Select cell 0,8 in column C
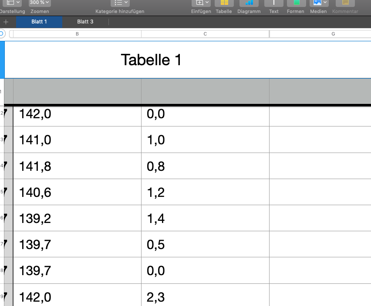This screenshot has height=306, width=371. click(206, 166)
